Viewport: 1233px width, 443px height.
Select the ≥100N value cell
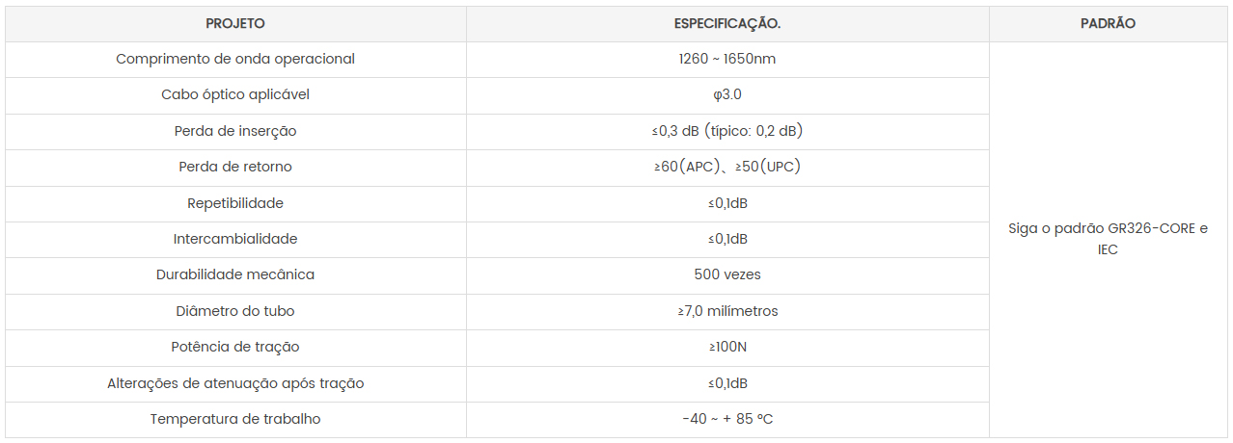[x=726, y=347]
